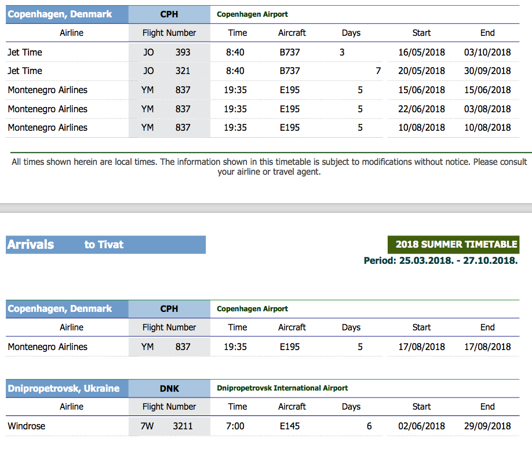This screenshot has height=449, width=532.
Task: Select end date "03/10/2018"
Action: pos(487,52)
